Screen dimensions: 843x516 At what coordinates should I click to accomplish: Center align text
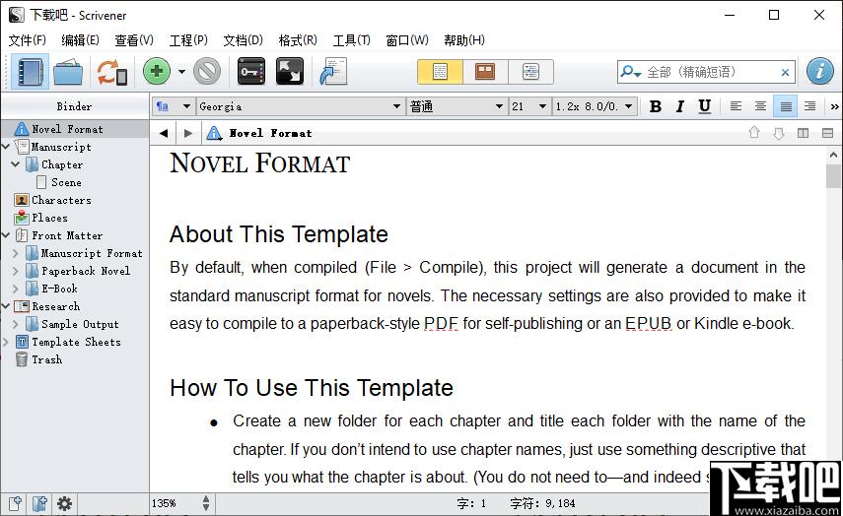coord(760,106)
